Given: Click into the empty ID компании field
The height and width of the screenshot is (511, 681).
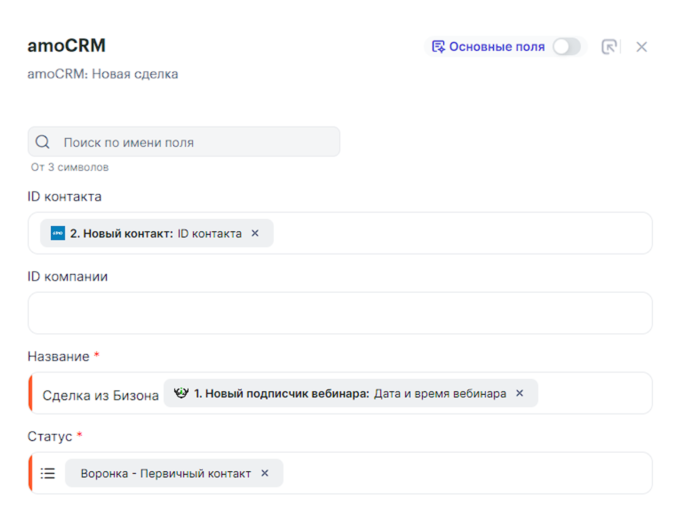Looking at the screenshot, I should [340, 313].
